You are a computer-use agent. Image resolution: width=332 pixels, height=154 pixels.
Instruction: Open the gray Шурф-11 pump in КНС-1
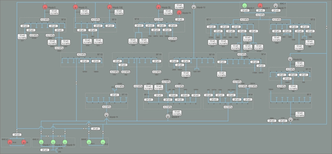click(275, 6)
